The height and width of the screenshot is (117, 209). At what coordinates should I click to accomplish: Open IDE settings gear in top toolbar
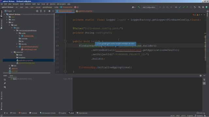coord(203,7)
